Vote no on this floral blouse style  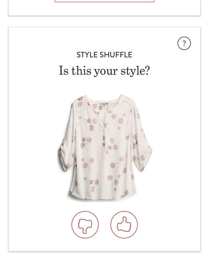point(85,225)
